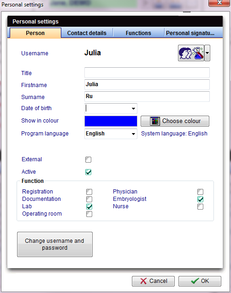This screenshot has height=293, width=231.
Task: Click the green checkmark icon on OK
Action: coord(195,281)
